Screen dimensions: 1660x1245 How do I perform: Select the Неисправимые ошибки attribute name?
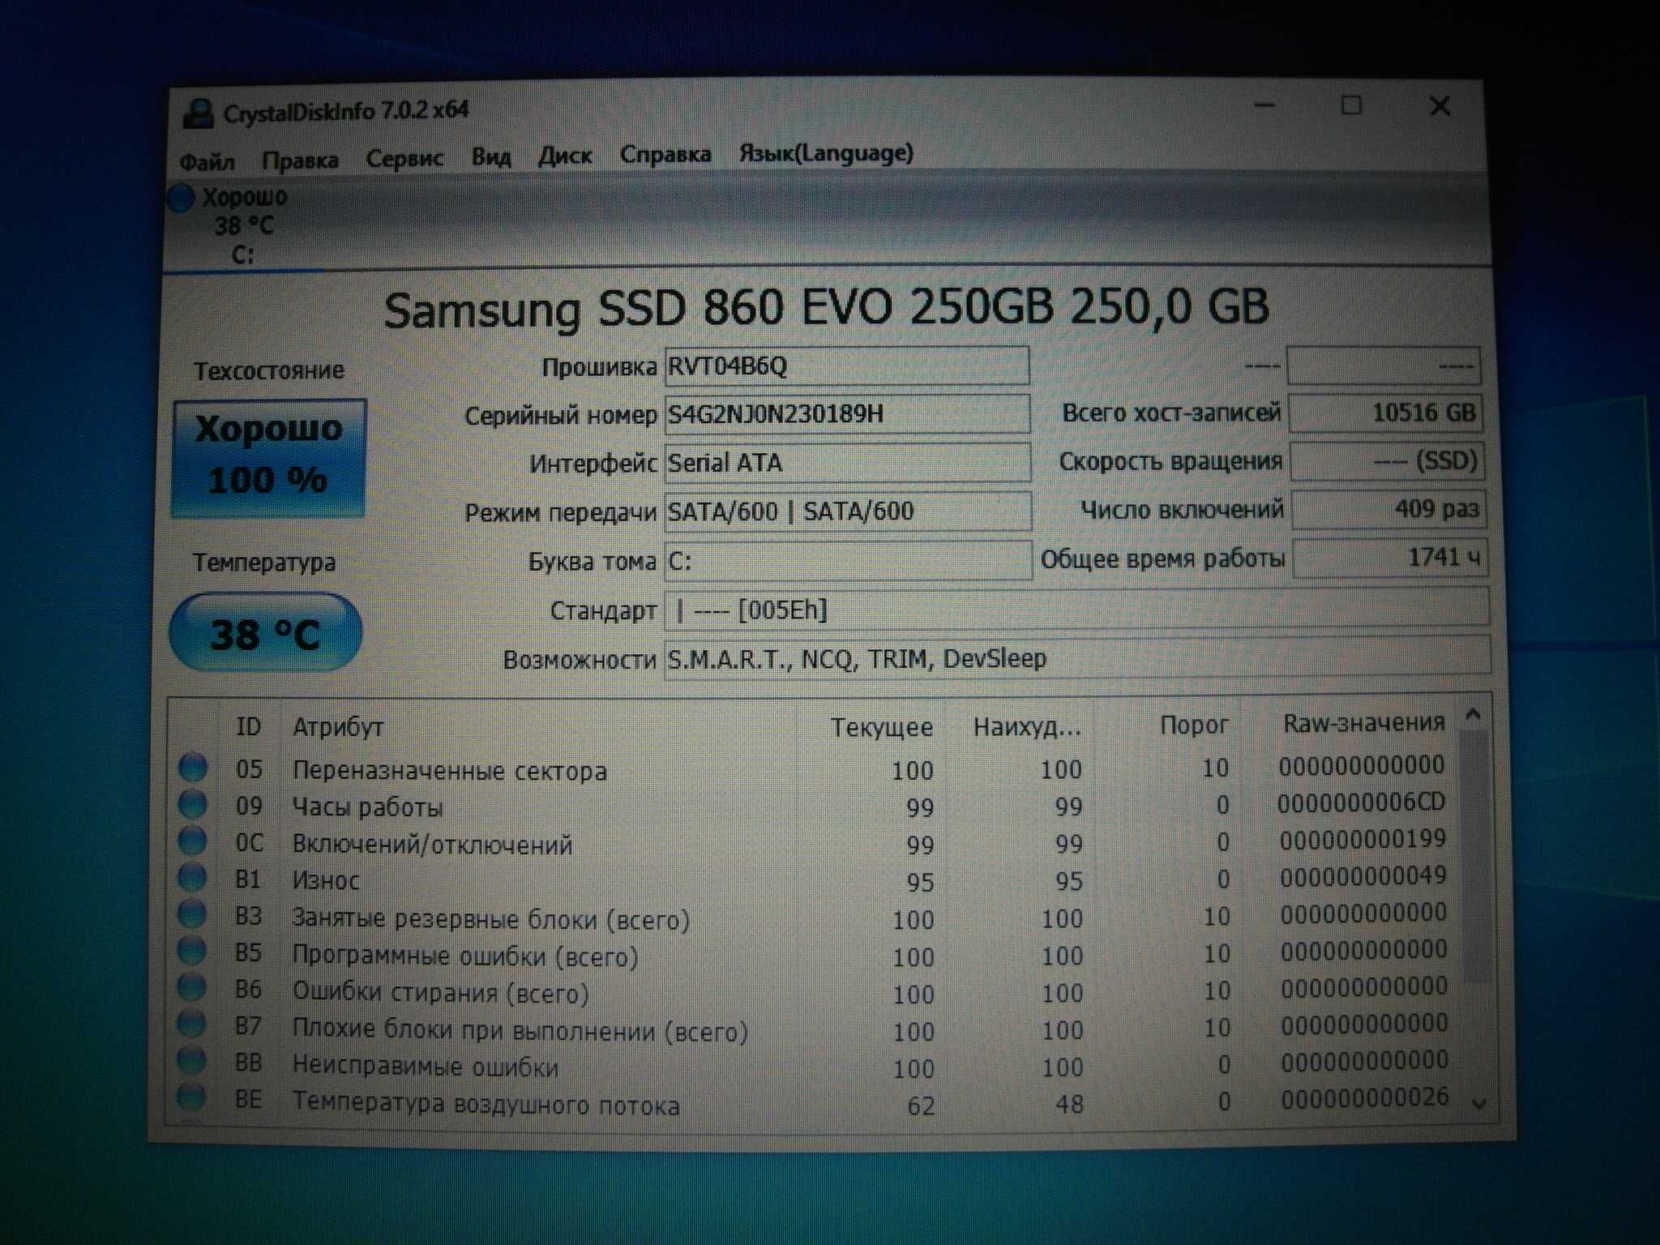pyautogui.click(x=426, y=1066)
